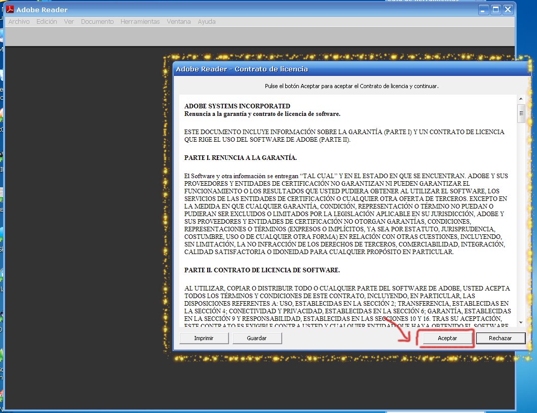
Task: Click the Adobe Reader title bar icon
Action: (10, 9)
